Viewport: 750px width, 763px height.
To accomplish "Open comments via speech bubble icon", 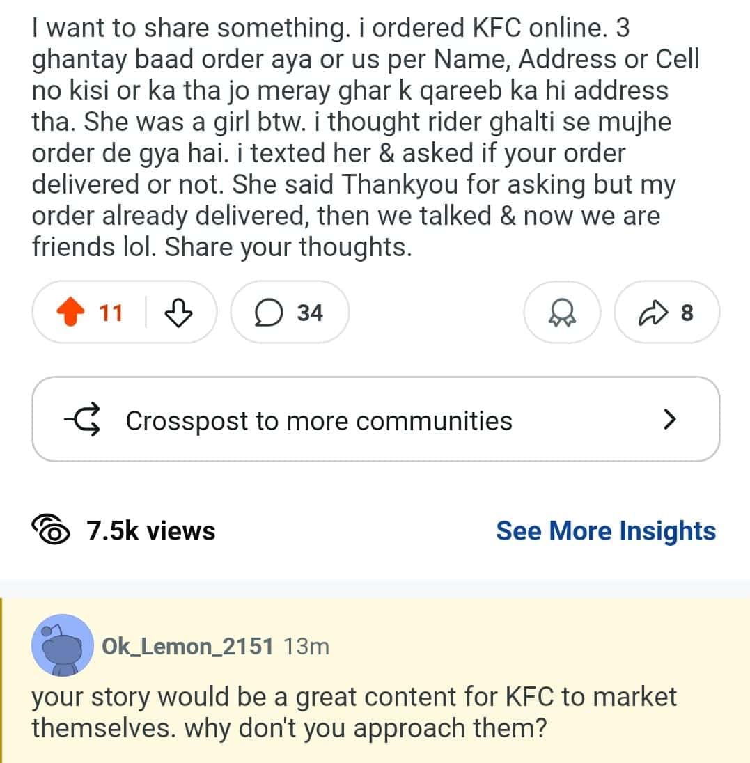I will click(x=267, y=313).
